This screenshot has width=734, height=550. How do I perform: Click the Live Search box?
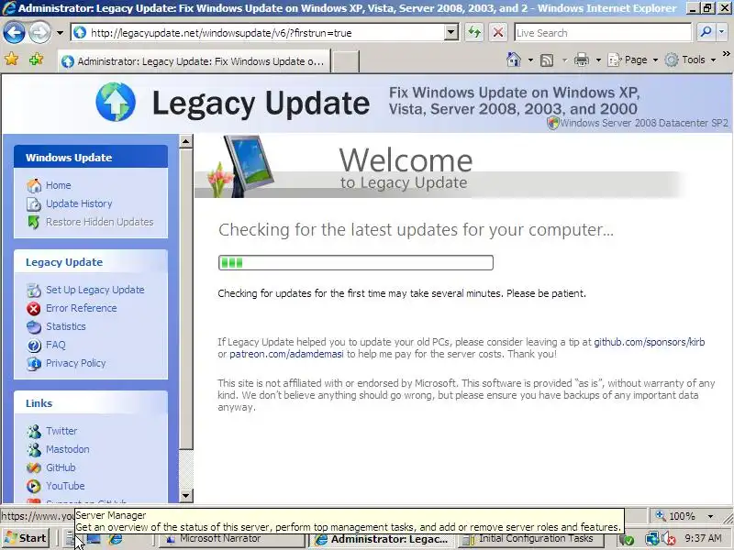click(603, 33)
